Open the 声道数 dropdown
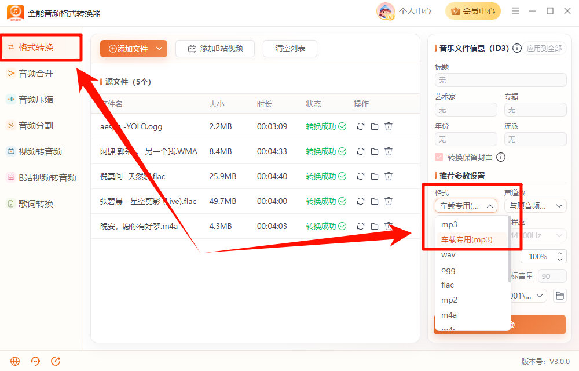This screenshot has height=371, width=579. pyautogui.click(x=536, y=206)
